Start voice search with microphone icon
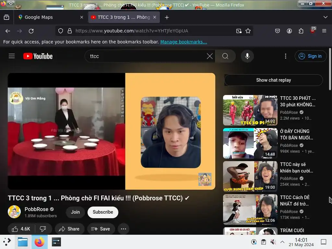The width and height of the screenshot is (332, 249). coord(247,56)
